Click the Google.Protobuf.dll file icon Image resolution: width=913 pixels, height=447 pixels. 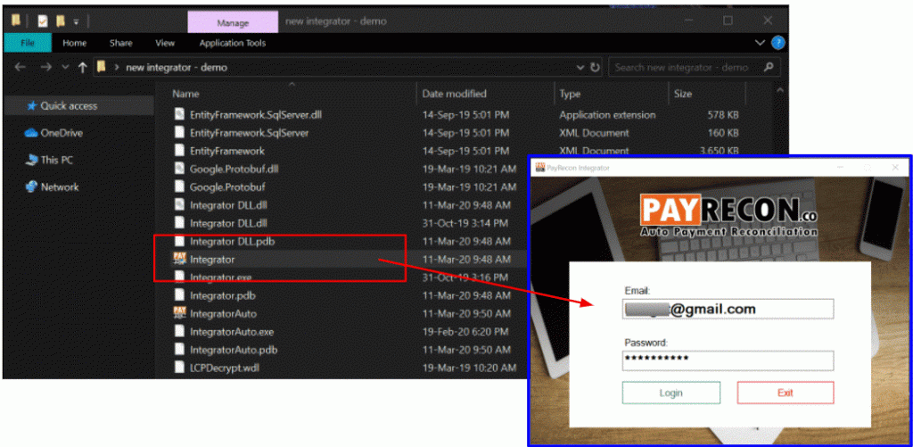[x=179, y=169]
